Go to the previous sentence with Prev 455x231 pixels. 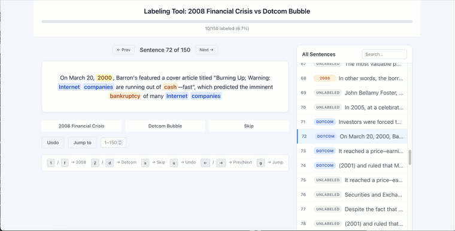[x=123, y=50]
